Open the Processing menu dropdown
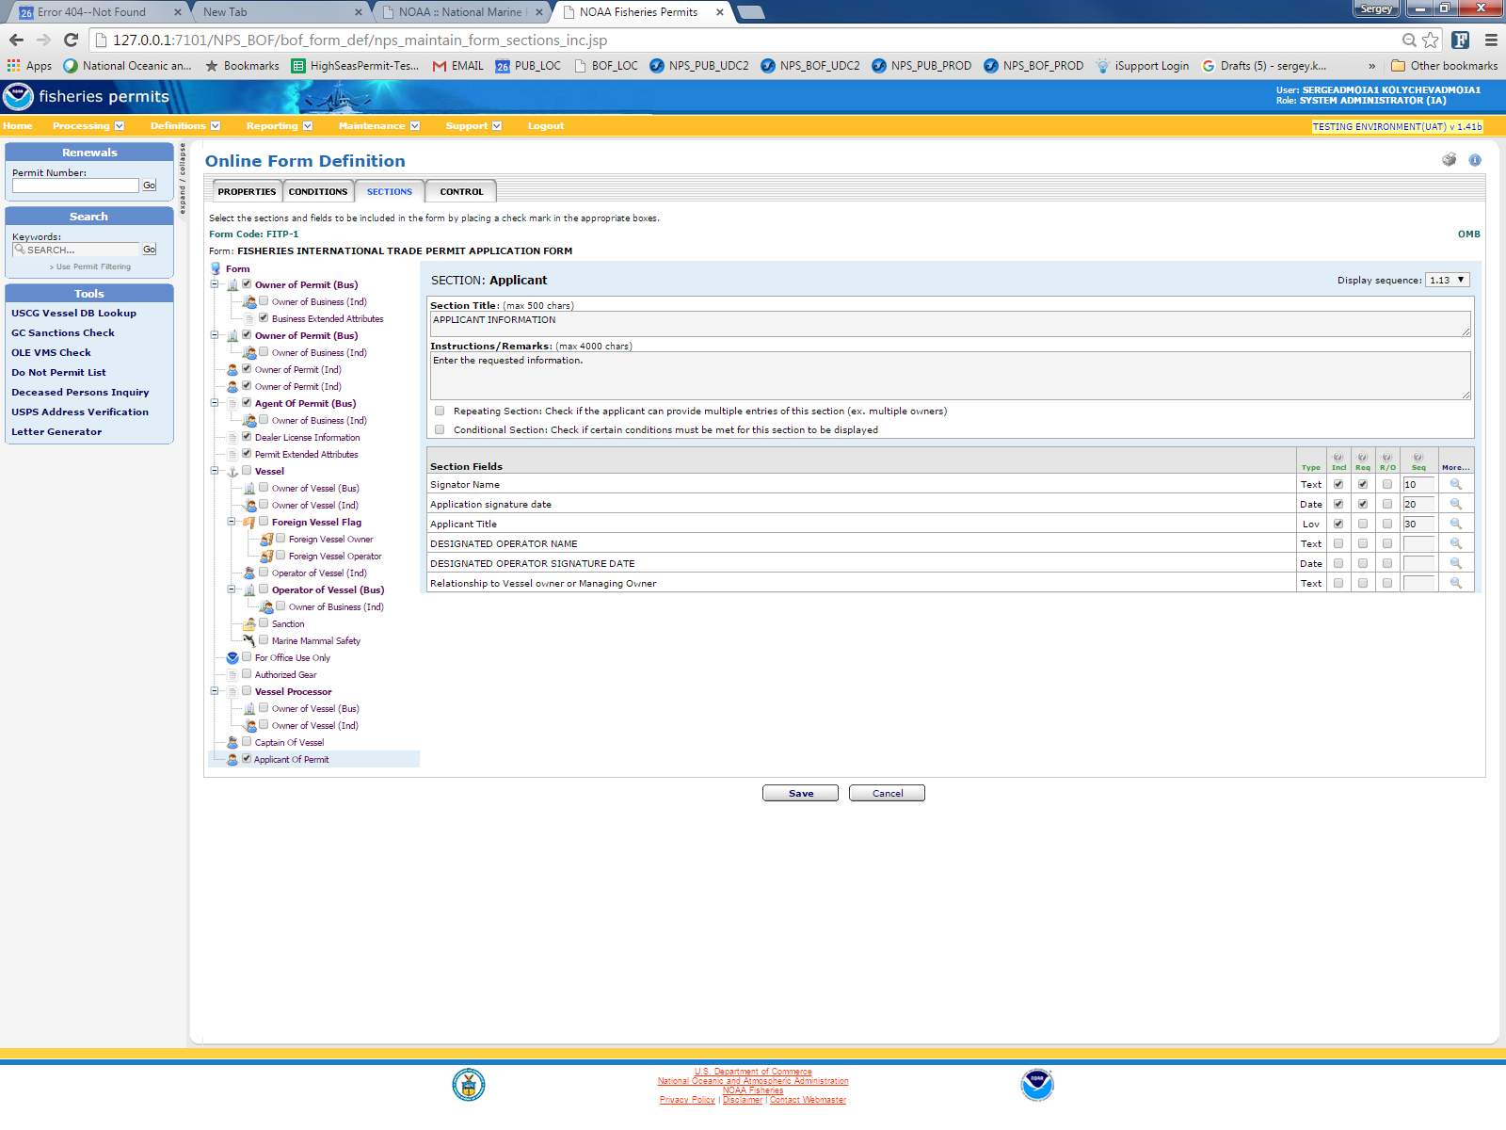This screenshot has height=1130, width=1506. 88,125
